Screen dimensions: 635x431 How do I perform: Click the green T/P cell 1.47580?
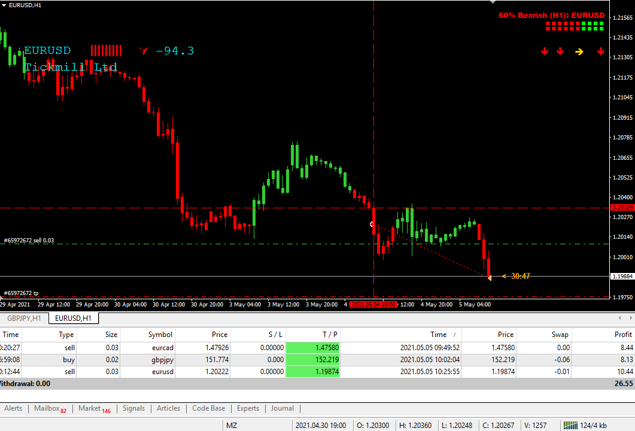tap(313, 348)
